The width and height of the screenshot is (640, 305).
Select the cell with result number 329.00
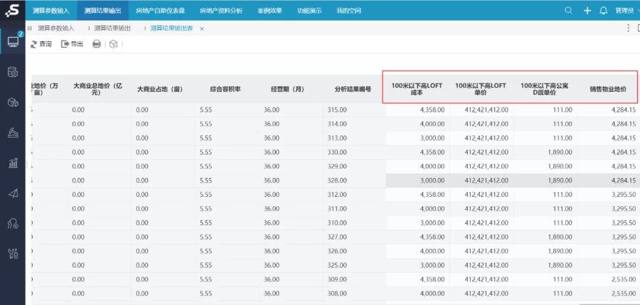click(x=354, y=166)
